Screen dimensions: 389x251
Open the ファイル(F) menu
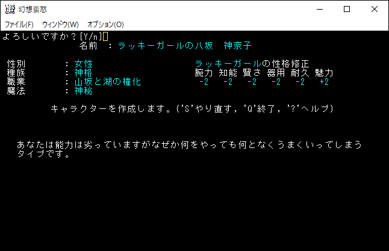point(19,25)
